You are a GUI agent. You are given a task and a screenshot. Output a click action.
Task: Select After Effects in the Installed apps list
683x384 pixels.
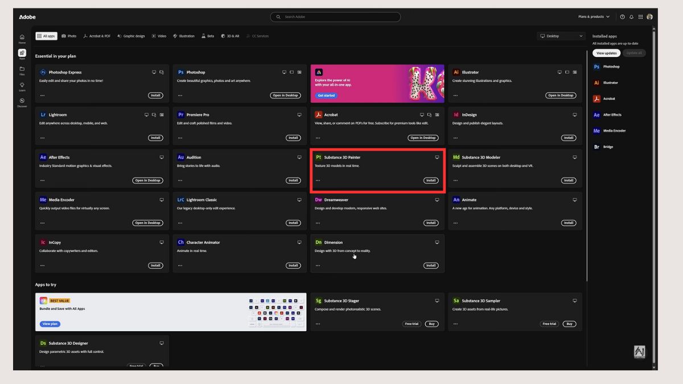[608, 115]
